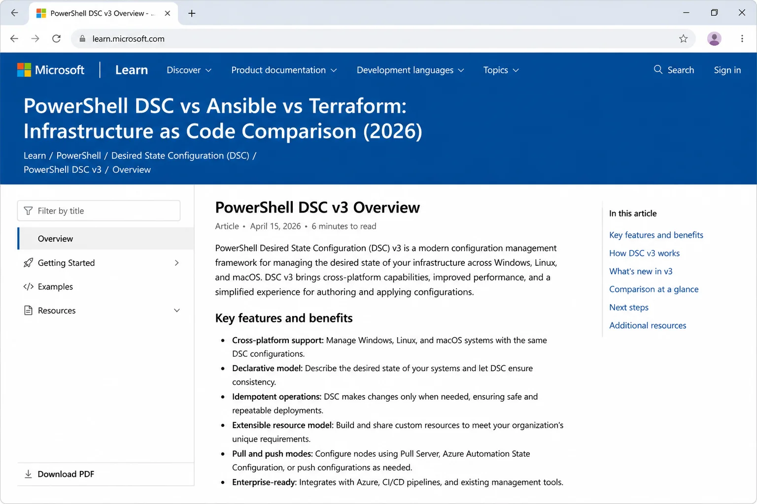757x504 pixels.
Task: Close the PowerShell DSC v3 Overview tab
Action: (167, 13)
